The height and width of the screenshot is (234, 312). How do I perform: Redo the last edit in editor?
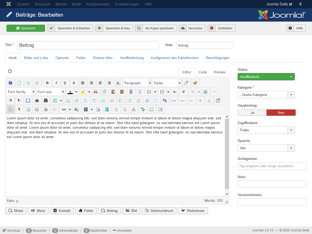[x=37, y=83]
